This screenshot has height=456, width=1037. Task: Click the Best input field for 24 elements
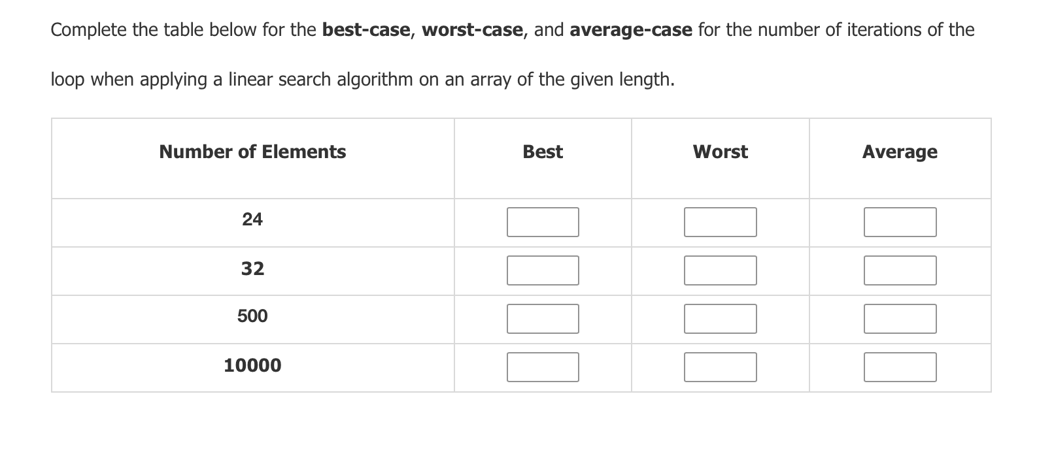pos(542,221)
